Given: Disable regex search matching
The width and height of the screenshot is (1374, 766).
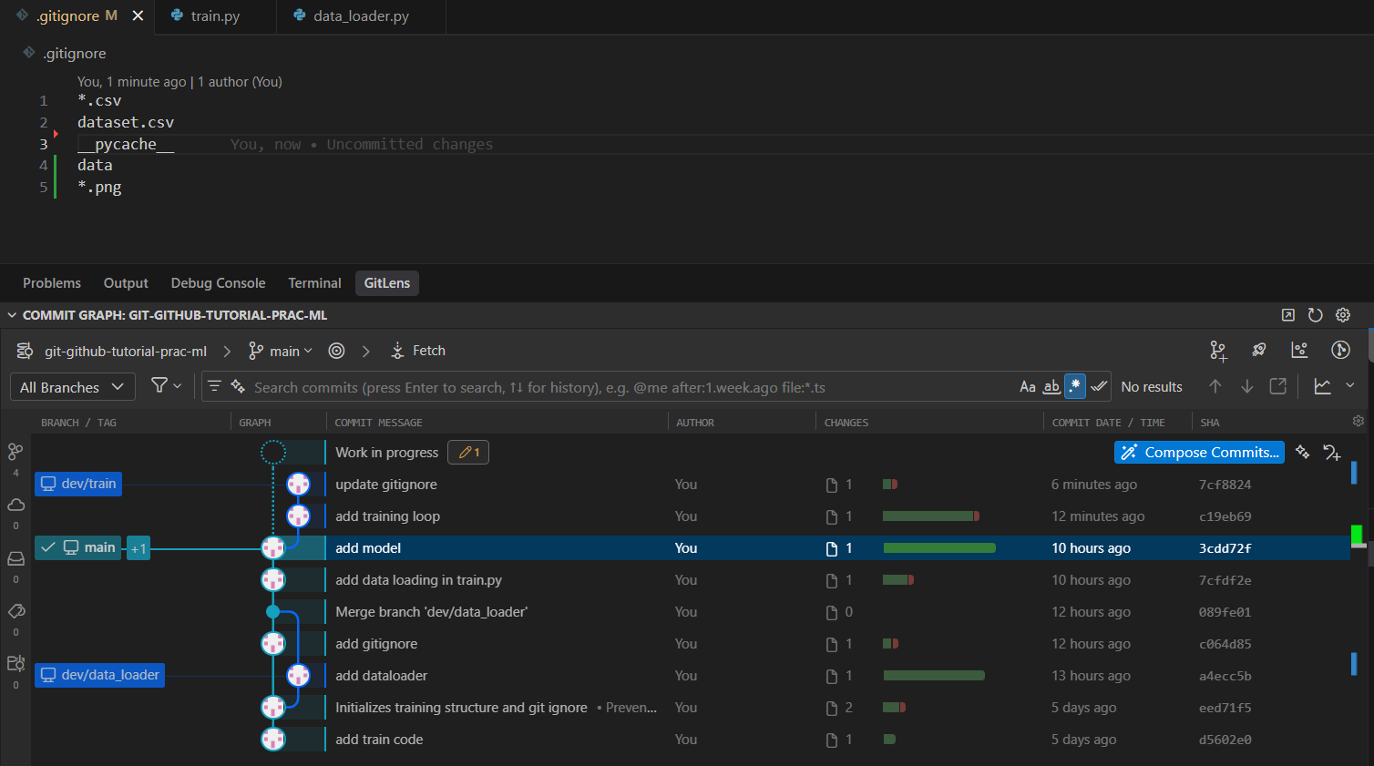Looking at the screenshot, I should [x=1074, y=386].
